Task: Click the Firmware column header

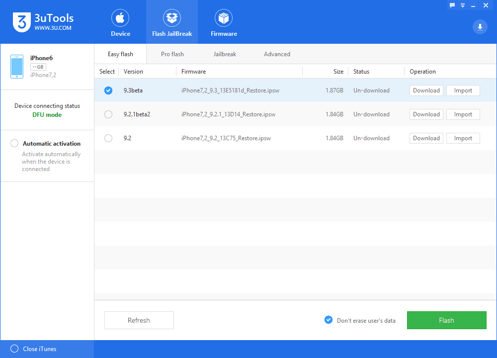Action: pyautogui.click(x=194, y=72)
